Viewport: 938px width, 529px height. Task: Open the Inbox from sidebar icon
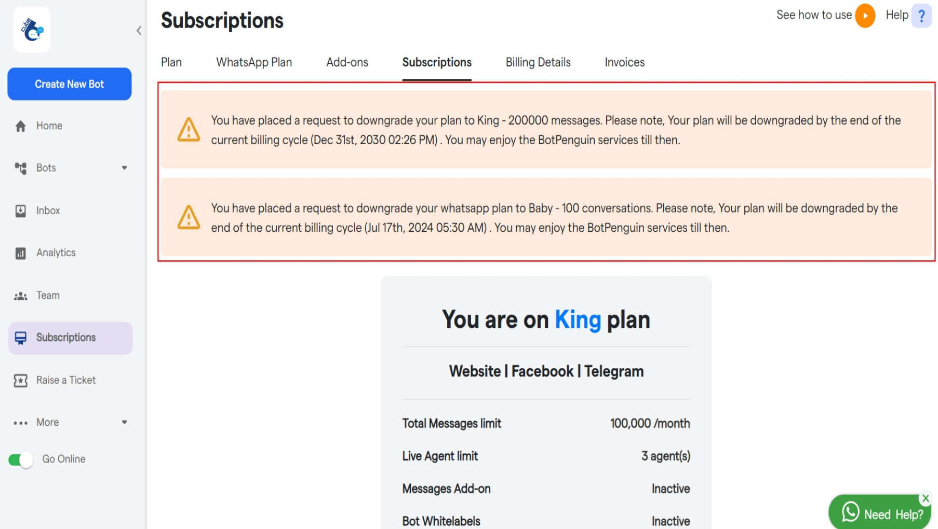[x=20, y=211]
